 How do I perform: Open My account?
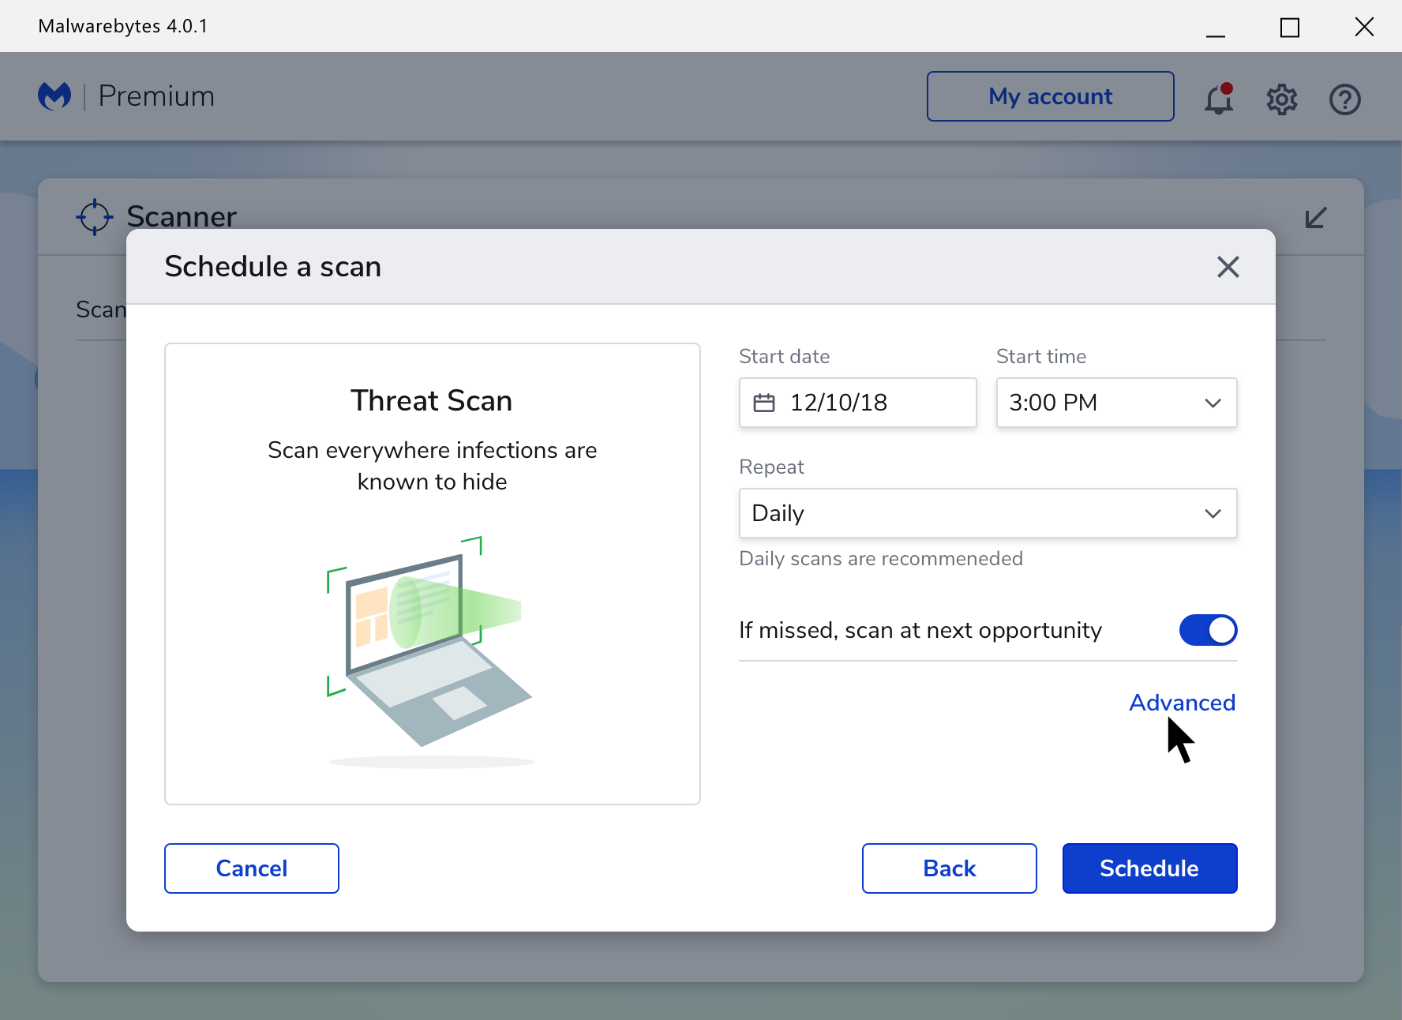tap(1051, 96)
